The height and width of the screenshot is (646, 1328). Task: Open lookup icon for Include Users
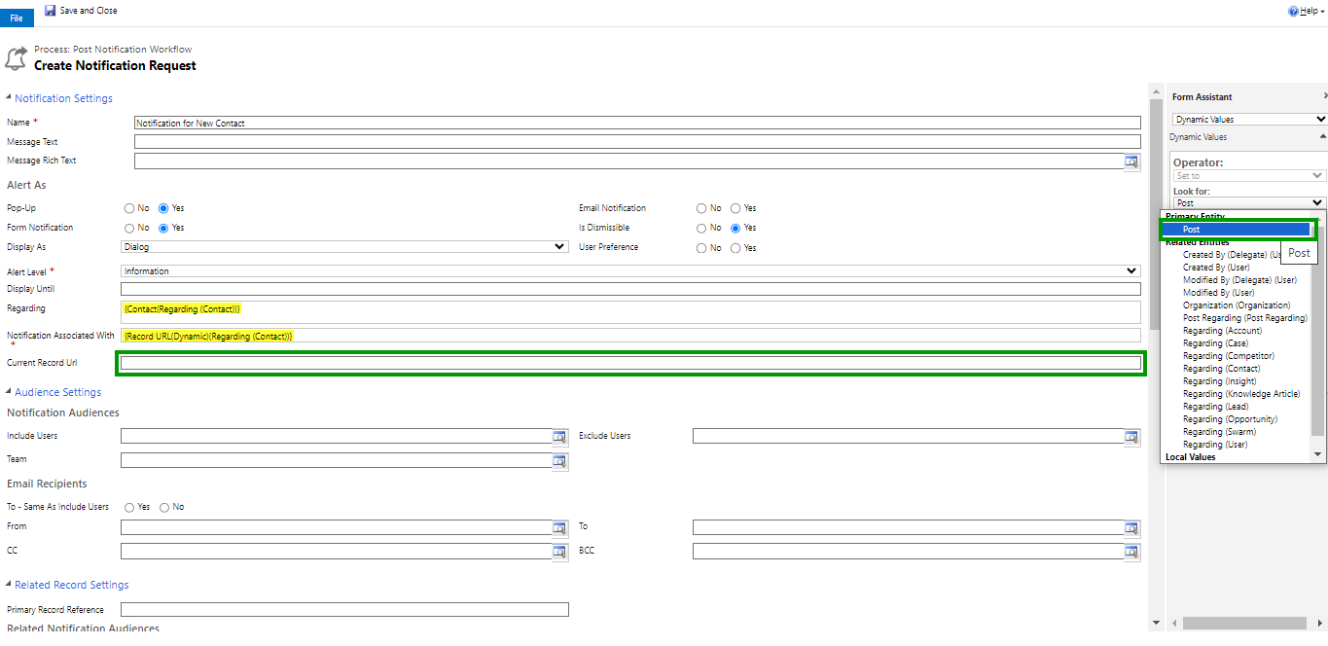(x=559, y=437)
